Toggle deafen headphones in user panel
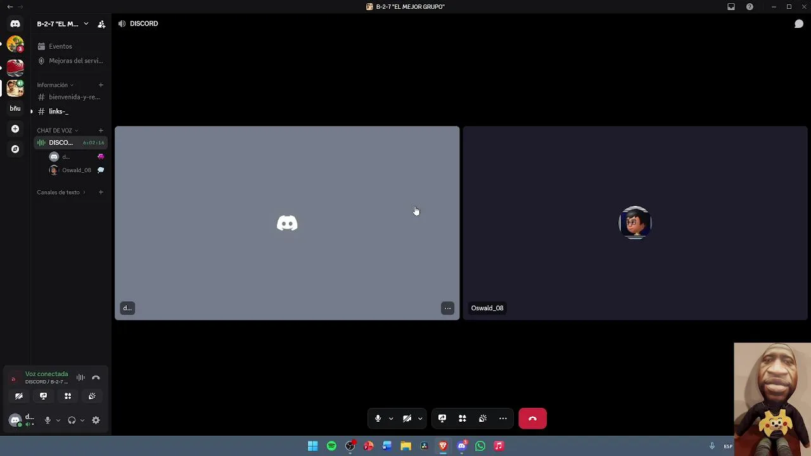 coord(72,420)
